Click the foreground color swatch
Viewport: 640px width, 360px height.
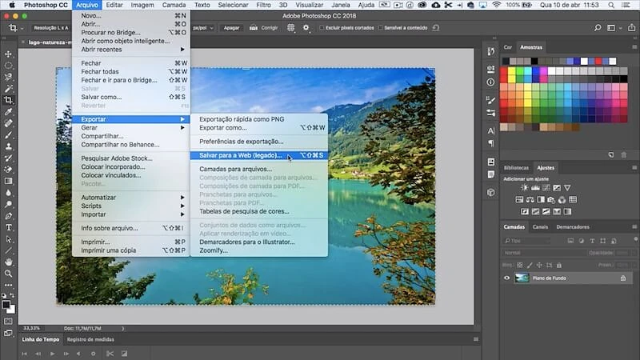click(x=6, y=305)
